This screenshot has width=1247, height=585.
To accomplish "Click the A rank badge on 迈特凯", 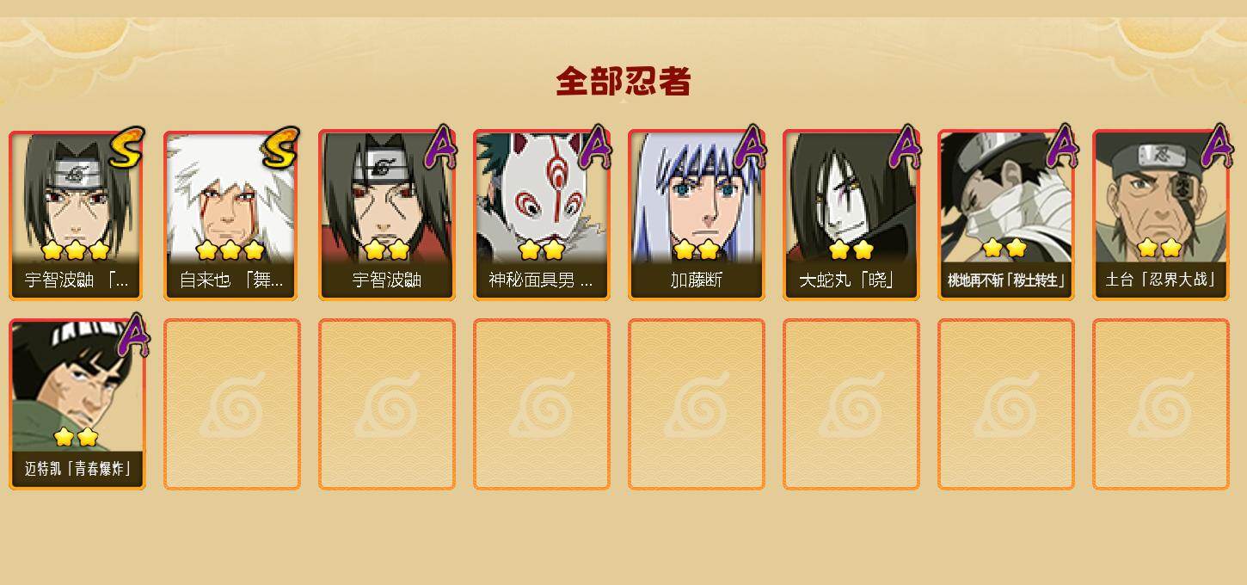I will coord(132,336).
